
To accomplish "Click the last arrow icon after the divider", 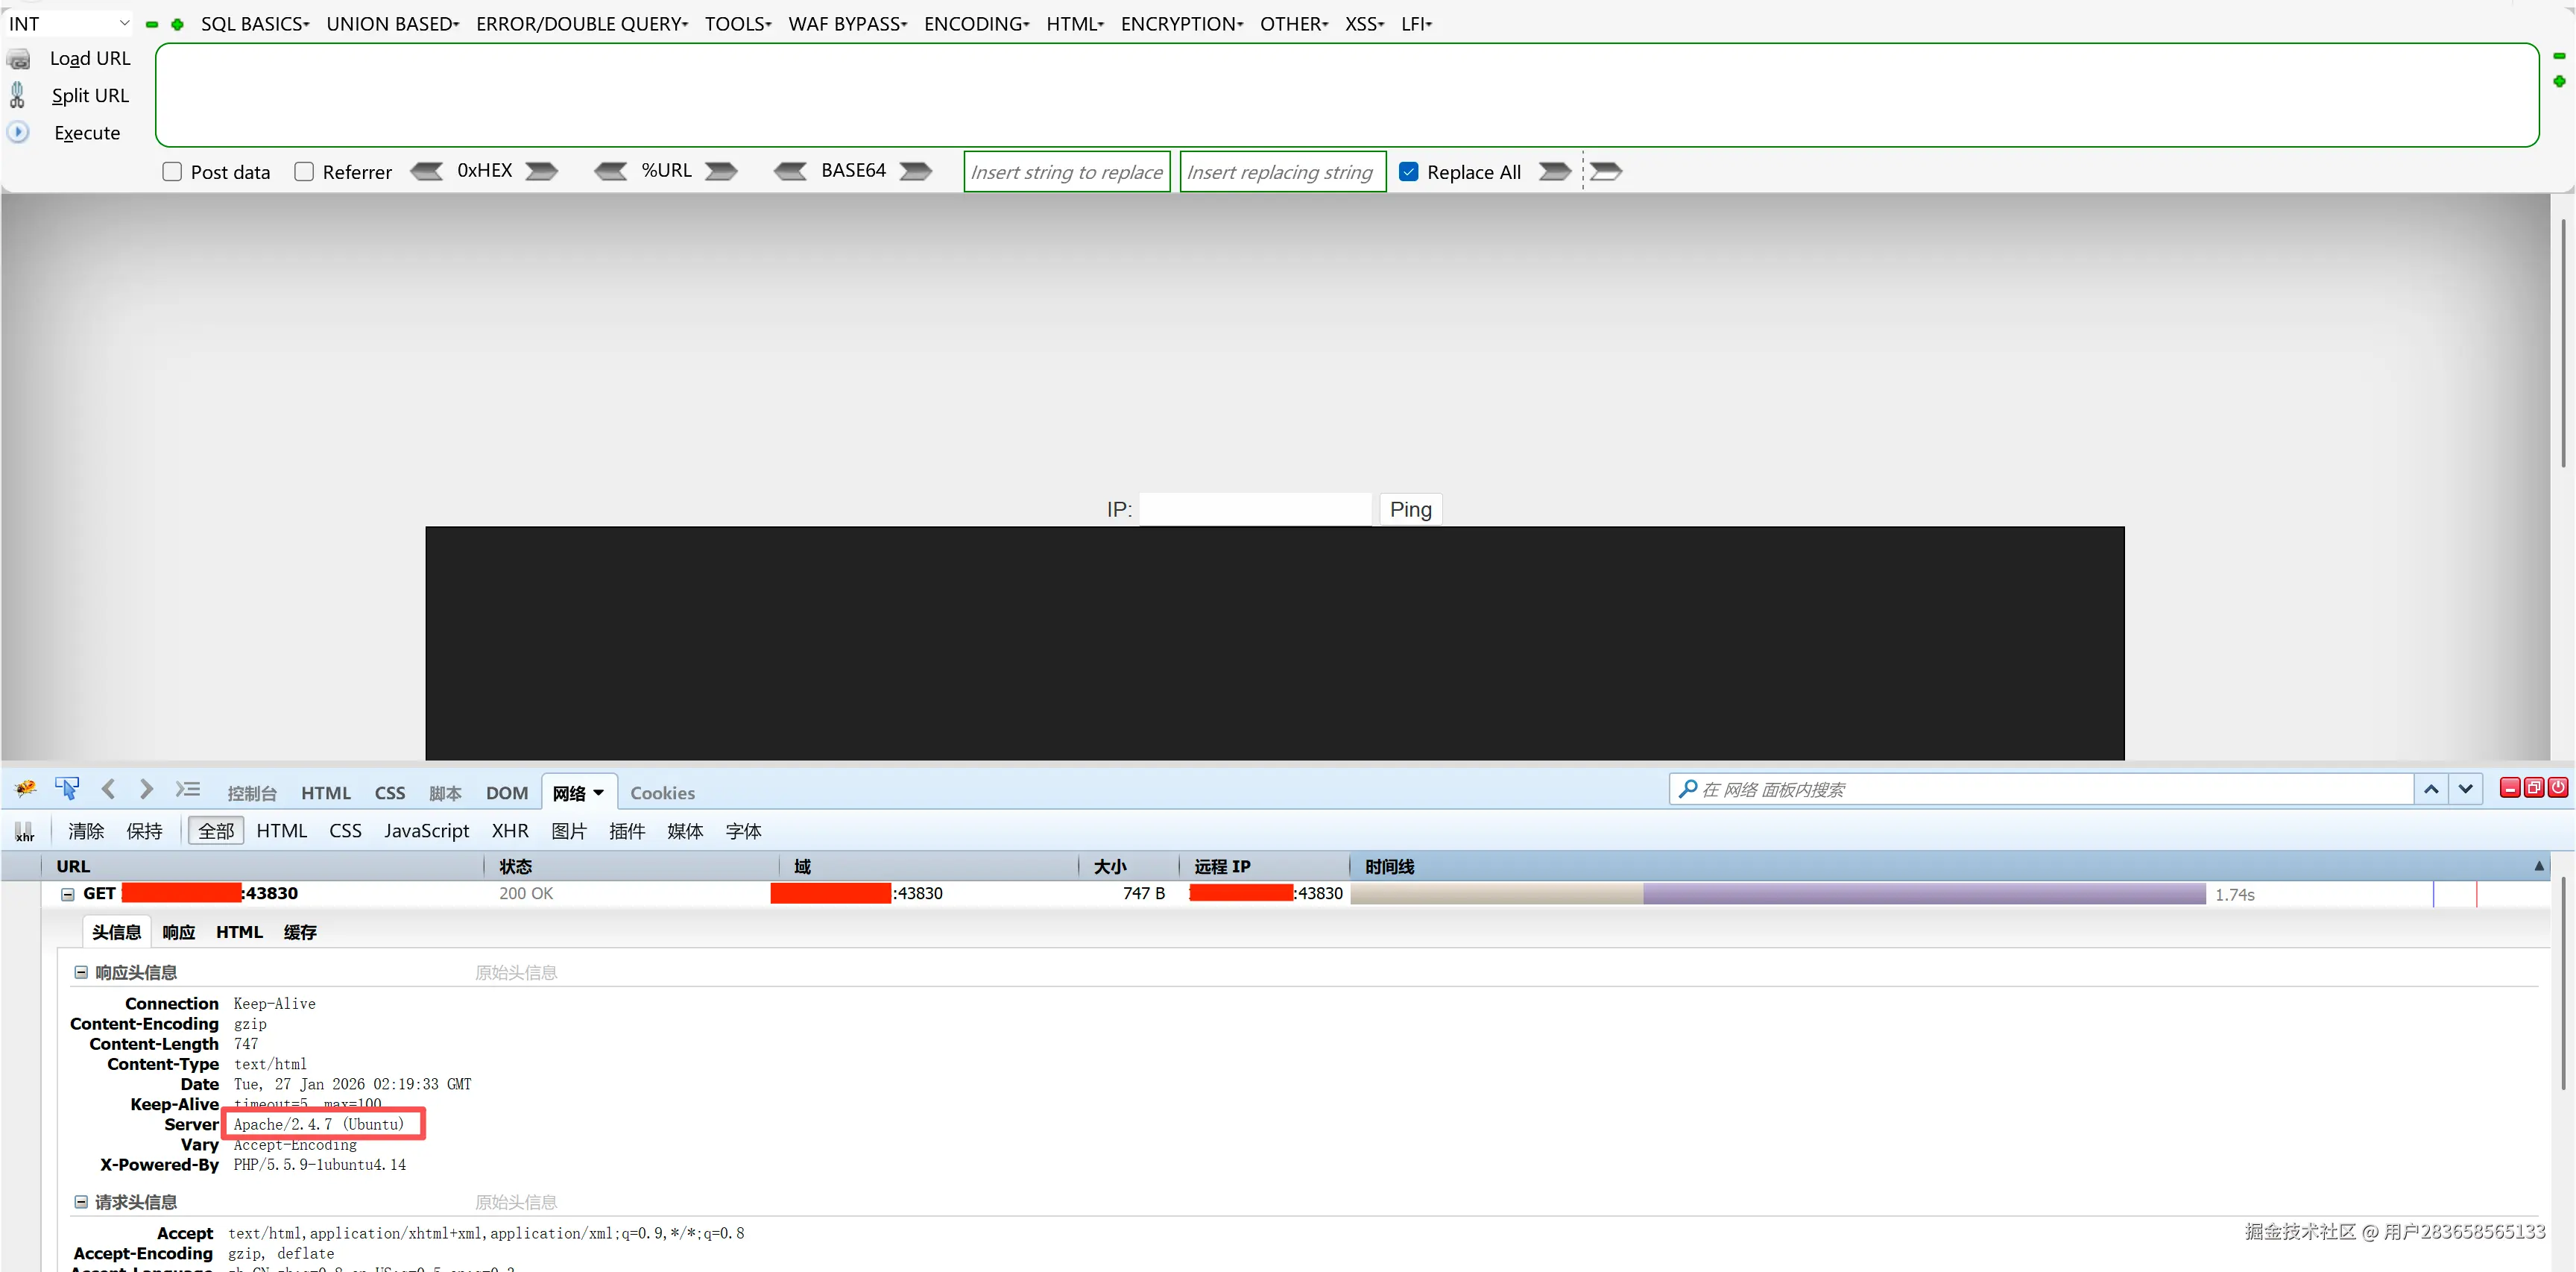I will [1606, 171].
